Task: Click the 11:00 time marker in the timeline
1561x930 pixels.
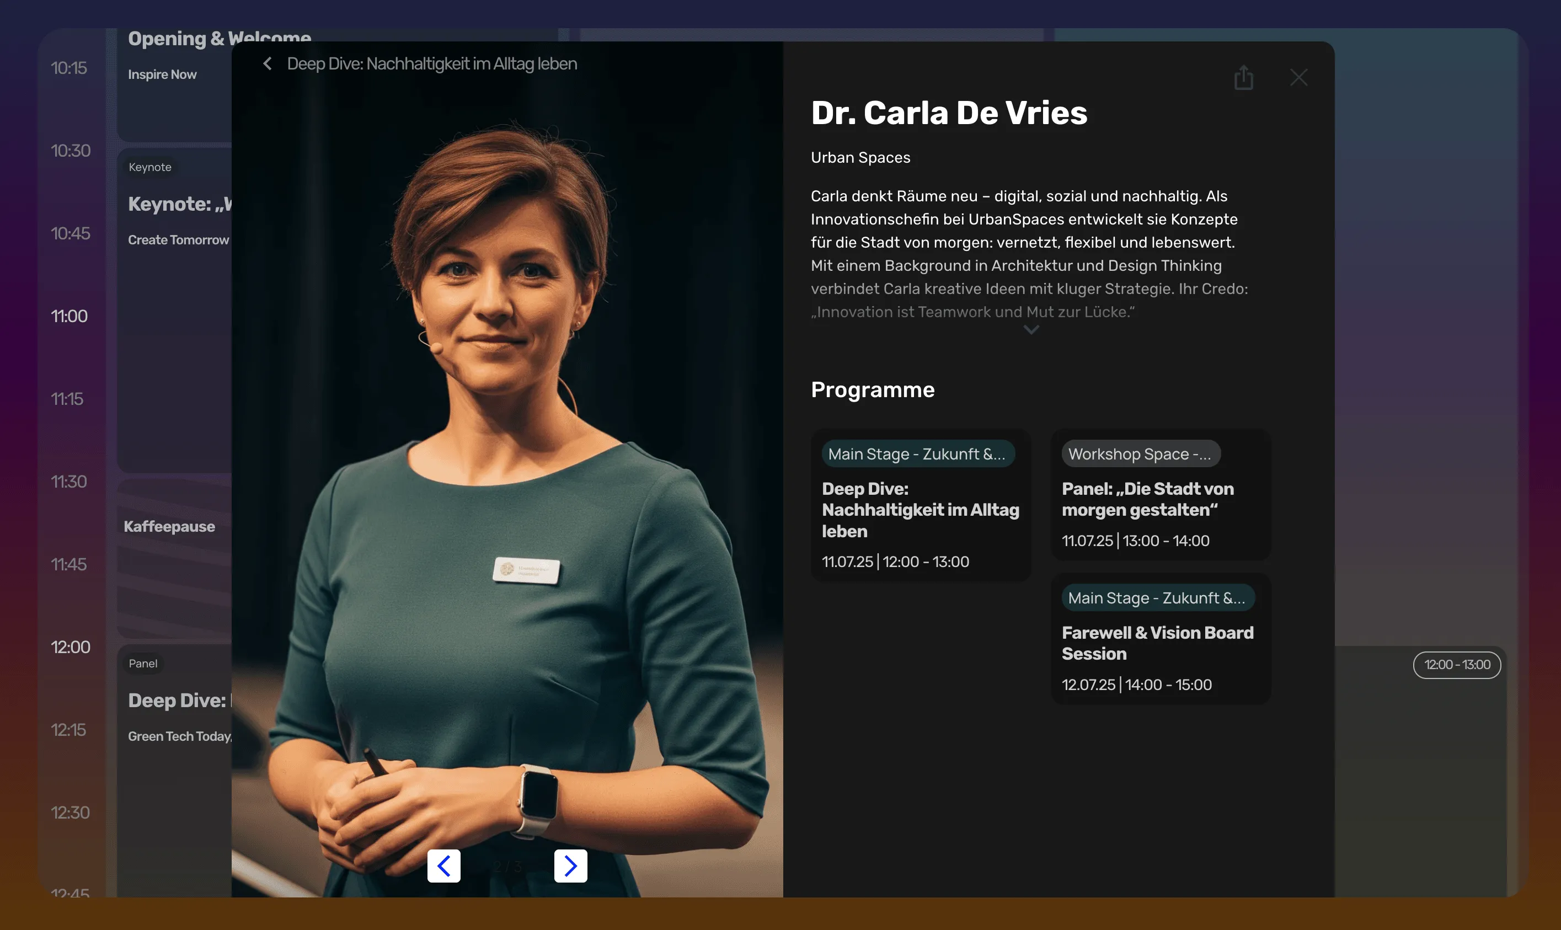Action: 69,316
